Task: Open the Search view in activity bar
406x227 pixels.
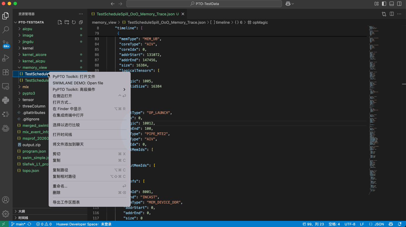Action: coord(6,30)
